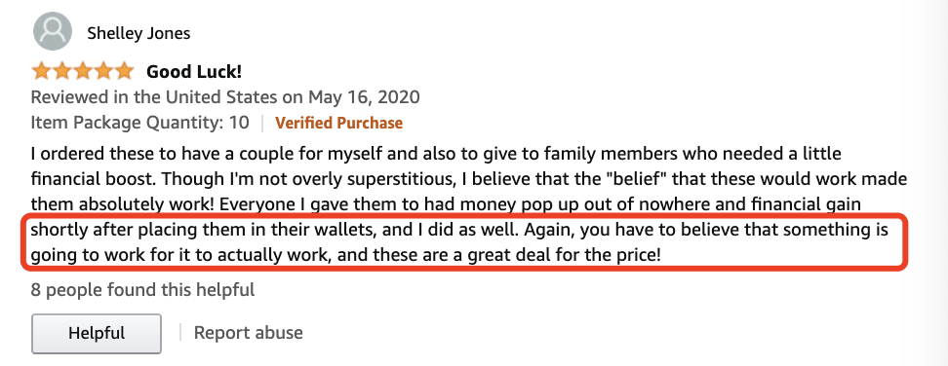Click the orange "Verified Purchase" label
Screen dimensions: 948x366
(x=338, y=123)
